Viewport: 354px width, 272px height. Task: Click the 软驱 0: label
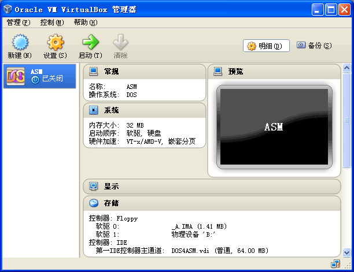click(108, 226)
